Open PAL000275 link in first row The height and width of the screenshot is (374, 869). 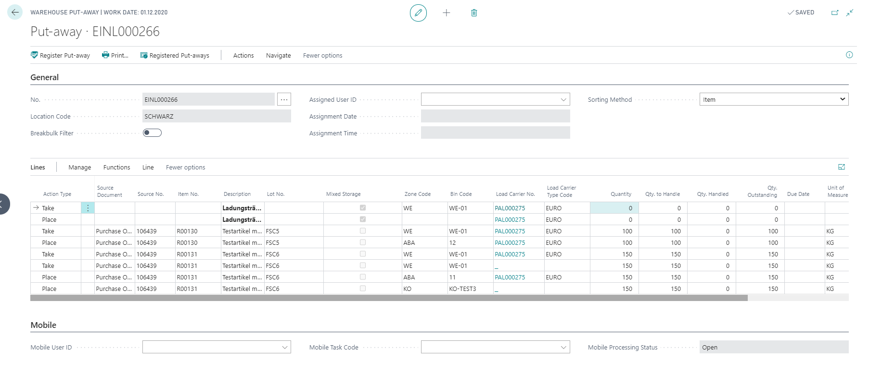pyautogui.click(x=510, y=208)
